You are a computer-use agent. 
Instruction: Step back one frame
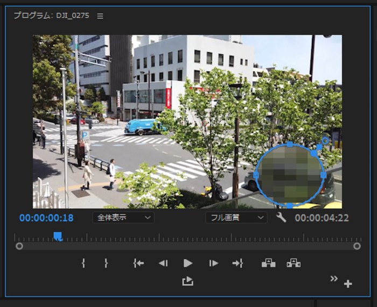pos(163,263)
